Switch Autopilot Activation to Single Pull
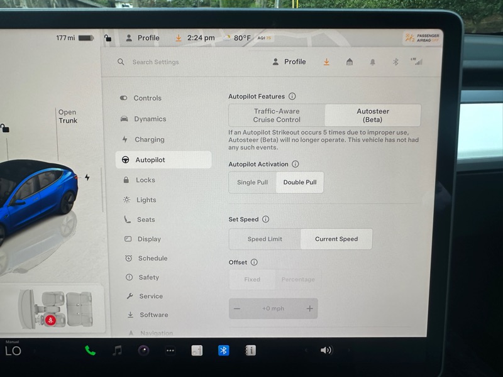 tap(252, 182)
